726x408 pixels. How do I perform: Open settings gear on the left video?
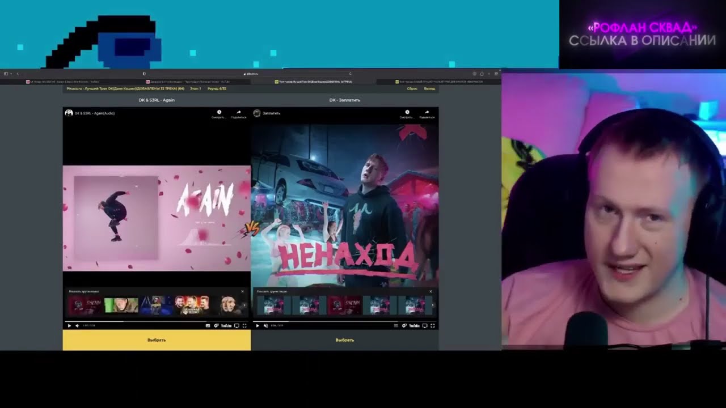pos(216,326)
